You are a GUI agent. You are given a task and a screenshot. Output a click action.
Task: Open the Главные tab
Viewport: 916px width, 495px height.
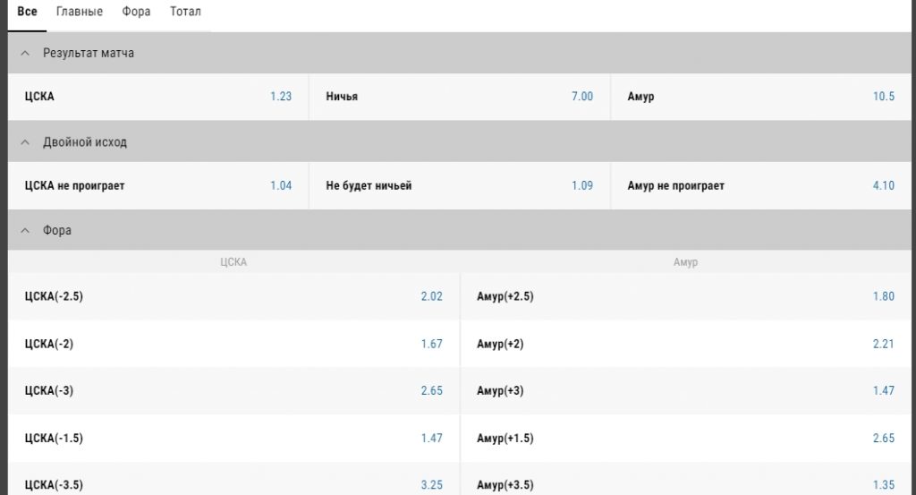[80, 12]
